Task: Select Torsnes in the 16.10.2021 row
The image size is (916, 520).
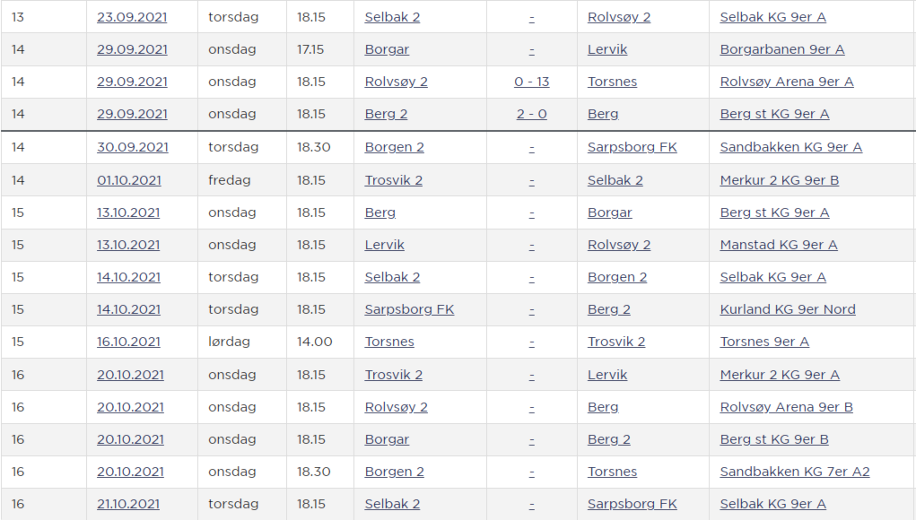Action: coord(389,342)
